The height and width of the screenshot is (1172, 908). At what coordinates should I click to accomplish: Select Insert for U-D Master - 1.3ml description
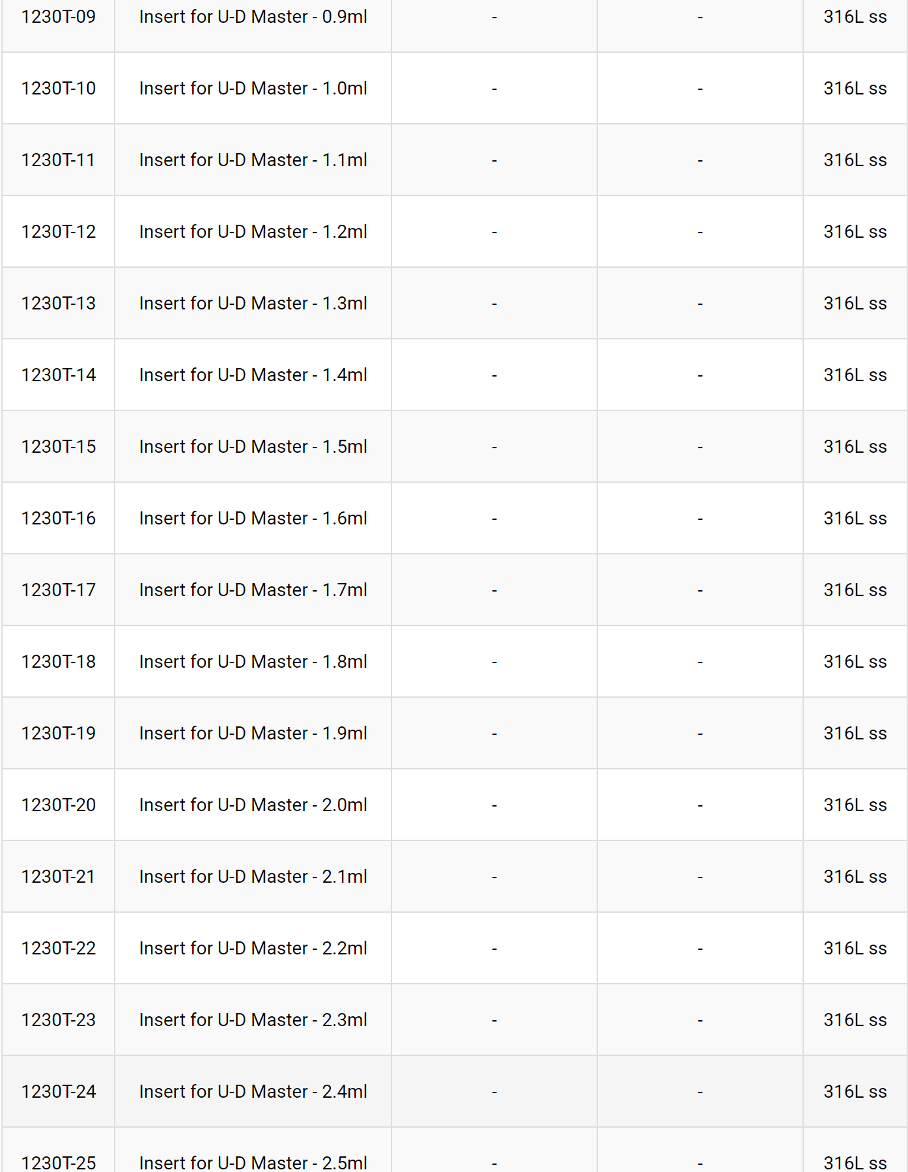point(253,304)
